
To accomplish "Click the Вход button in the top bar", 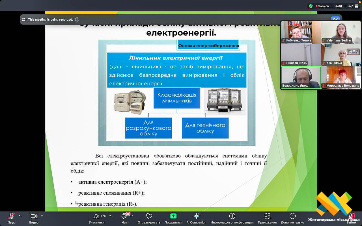I will tap(338, 6).
